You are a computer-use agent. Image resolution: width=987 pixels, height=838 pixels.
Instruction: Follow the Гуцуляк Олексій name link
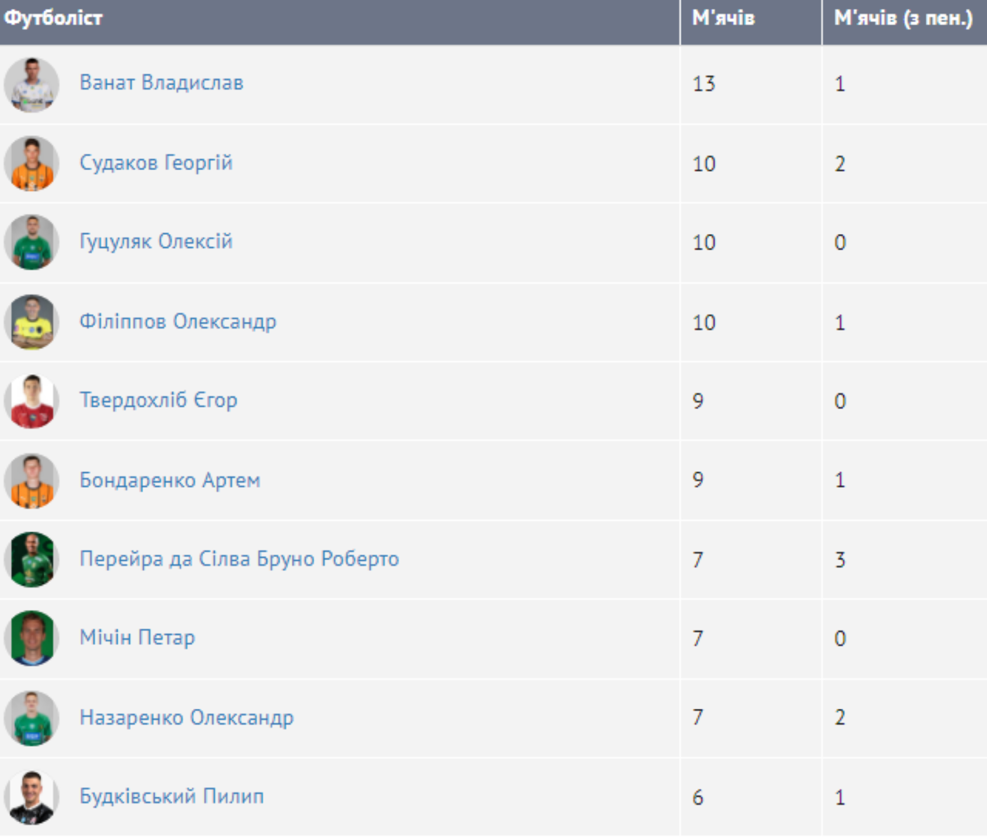coord(156,241)
